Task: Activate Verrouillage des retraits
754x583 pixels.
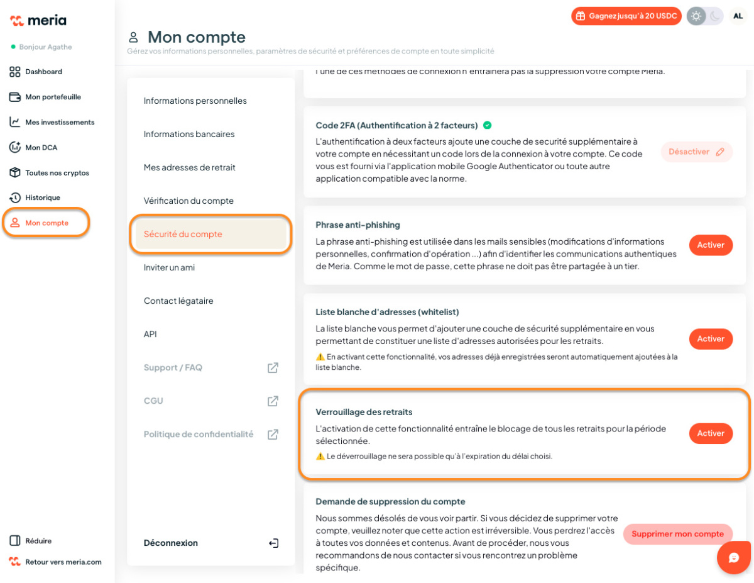Action: click(x=711, y=433)
